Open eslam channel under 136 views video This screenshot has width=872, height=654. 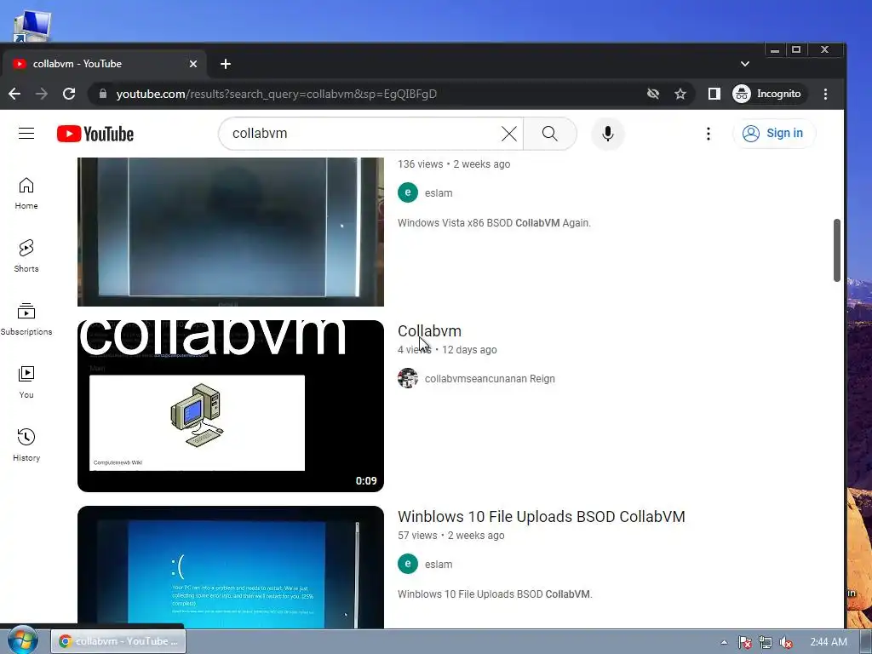pyautogui.click(x=439, y=193)
